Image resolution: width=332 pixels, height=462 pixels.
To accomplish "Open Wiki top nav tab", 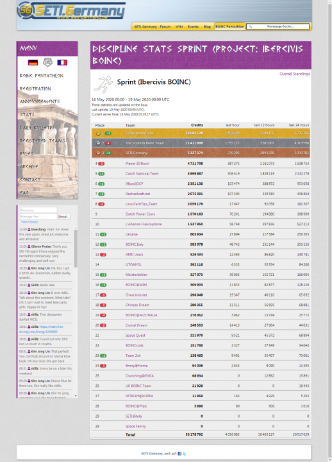I will 179,26.
